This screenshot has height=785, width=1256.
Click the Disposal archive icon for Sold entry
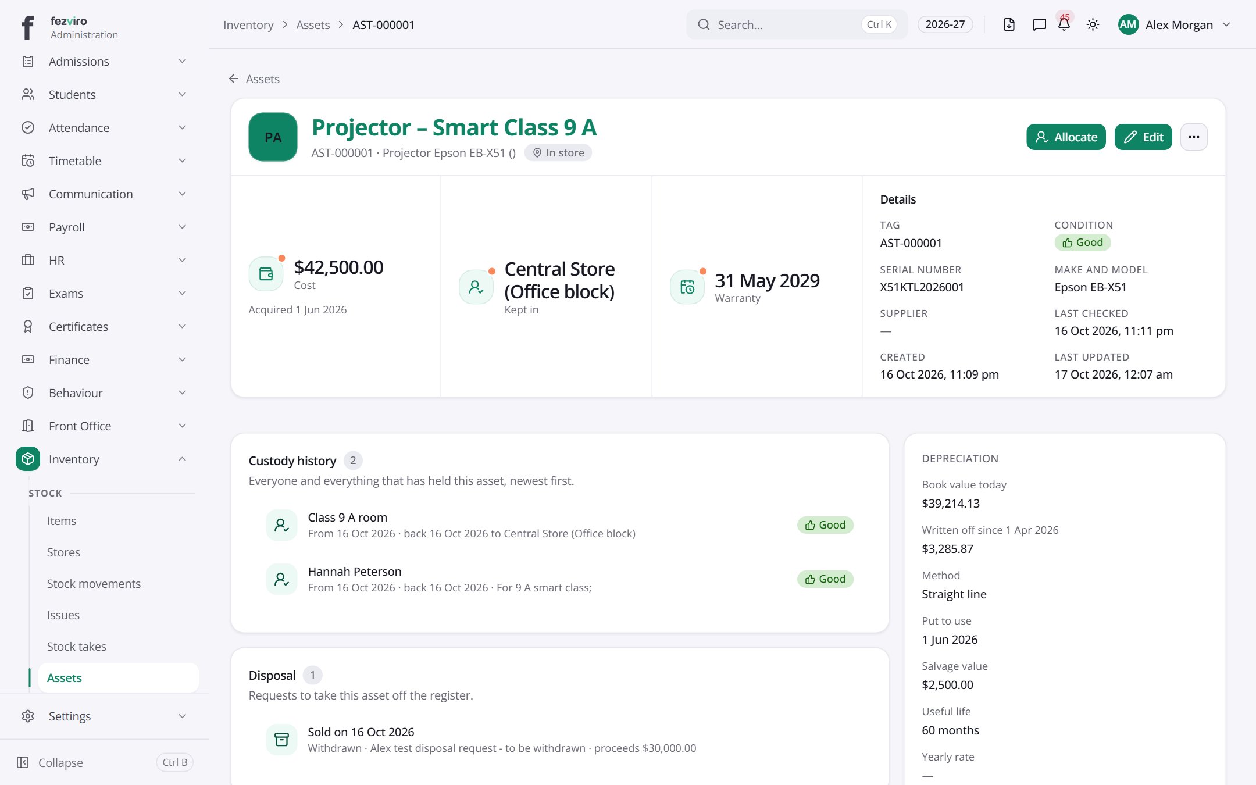[281, 739]
